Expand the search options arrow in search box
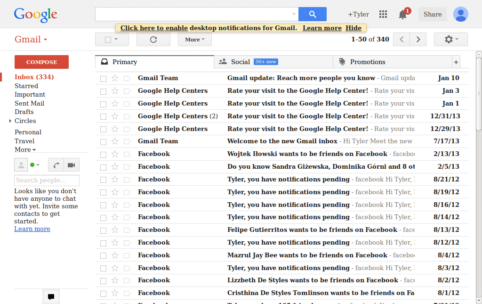 click(x=294, y=14)
